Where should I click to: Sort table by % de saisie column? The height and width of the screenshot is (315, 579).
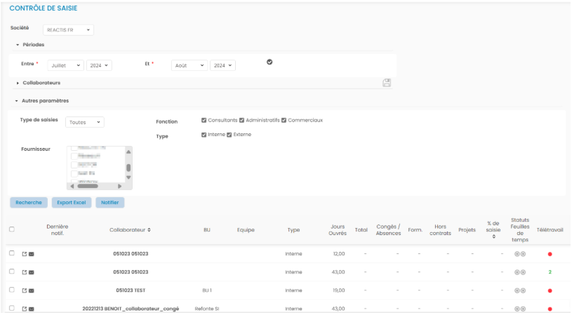493,236
